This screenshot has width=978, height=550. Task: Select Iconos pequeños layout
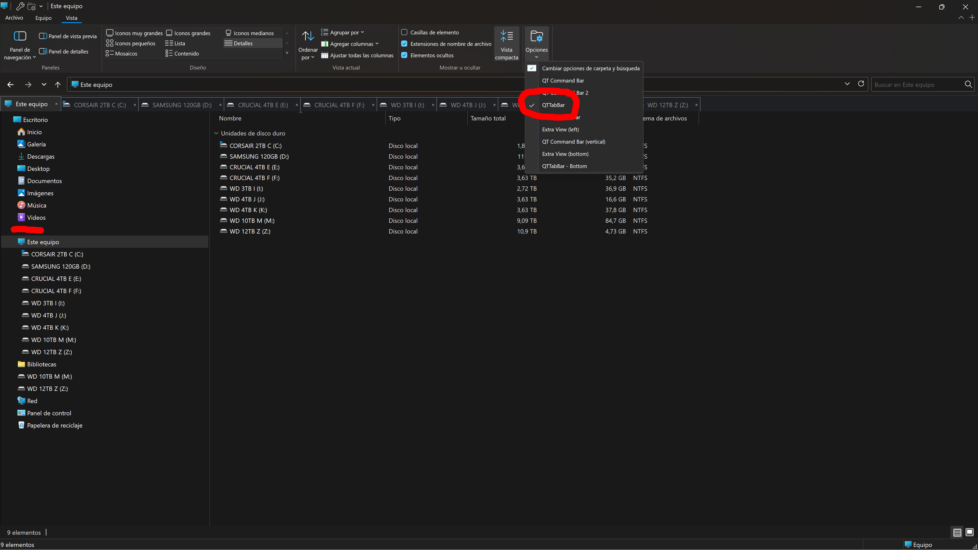[131, 43]
